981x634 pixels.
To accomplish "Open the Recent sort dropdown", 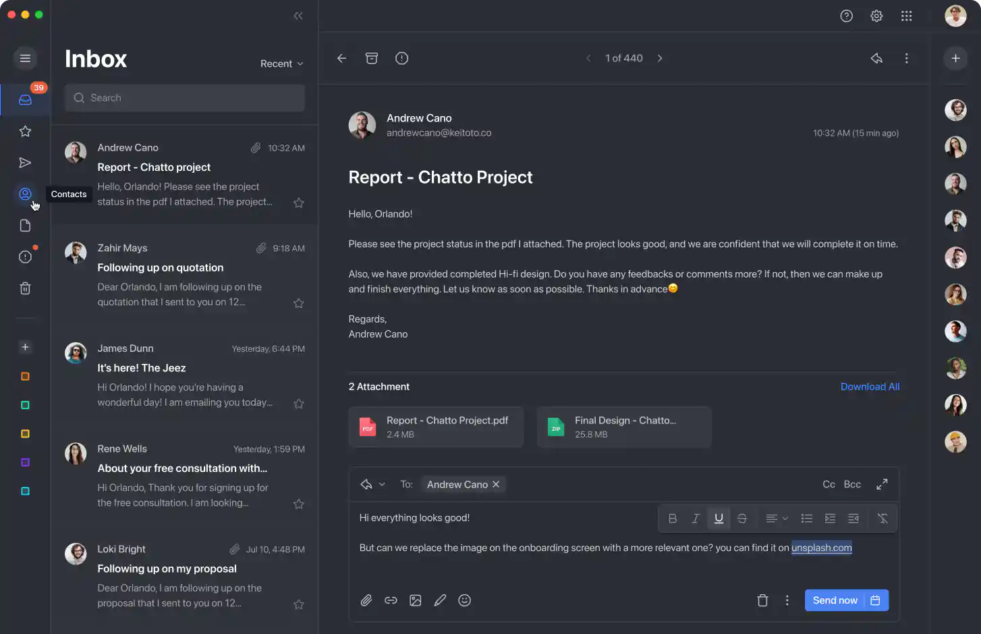I will pyautogui.click(x=281, y=63).
